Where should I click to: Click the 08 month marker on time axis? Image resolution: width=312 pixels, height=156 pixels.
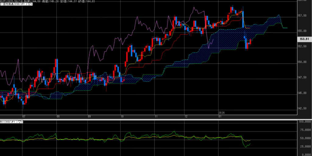click(x=58, y=116)
